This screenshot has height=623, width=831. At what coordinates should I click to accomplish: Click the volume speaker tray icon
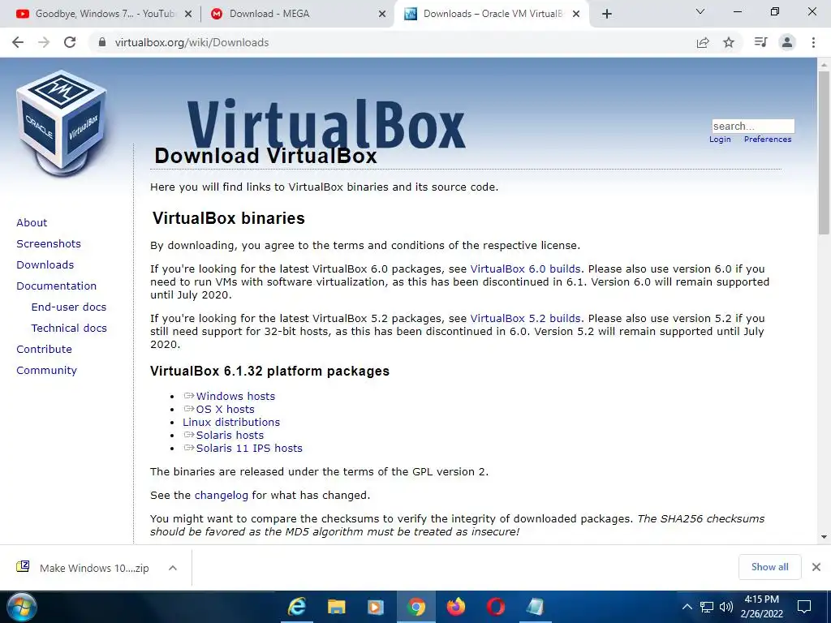click(x=726, y=607)
